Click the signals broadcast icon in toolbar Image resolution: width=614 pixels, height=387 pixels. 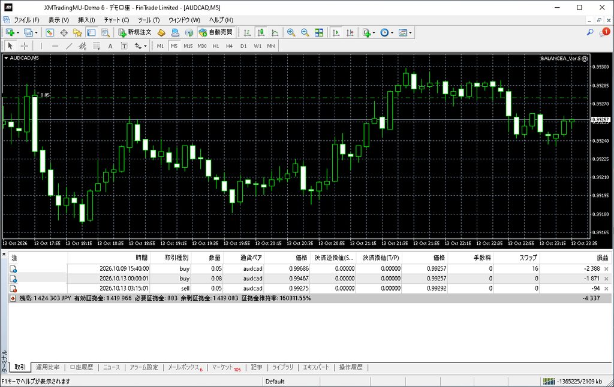tap(189, 32)
